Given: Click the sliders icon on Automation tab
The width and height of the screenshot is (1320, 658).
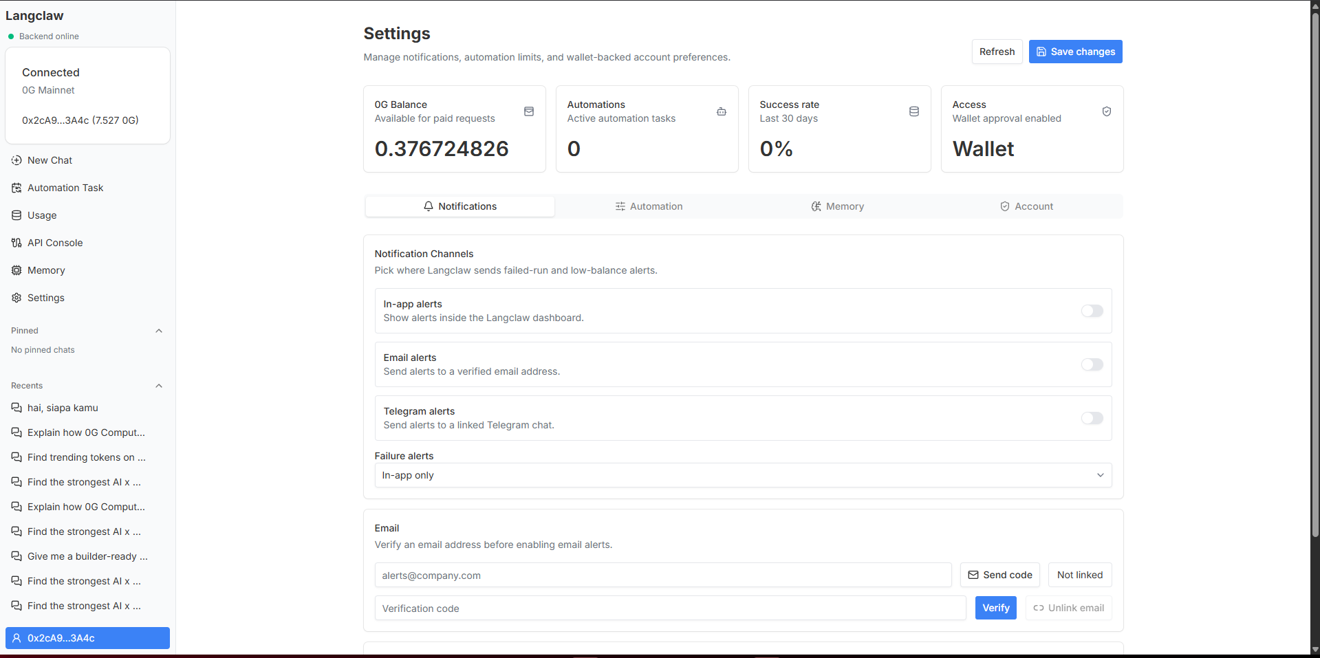Looking at the screenshot, I should 620,206.
